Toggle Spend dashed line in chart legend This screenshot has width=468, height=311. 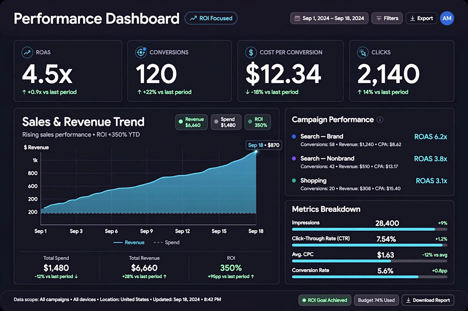tap(166, 243)
